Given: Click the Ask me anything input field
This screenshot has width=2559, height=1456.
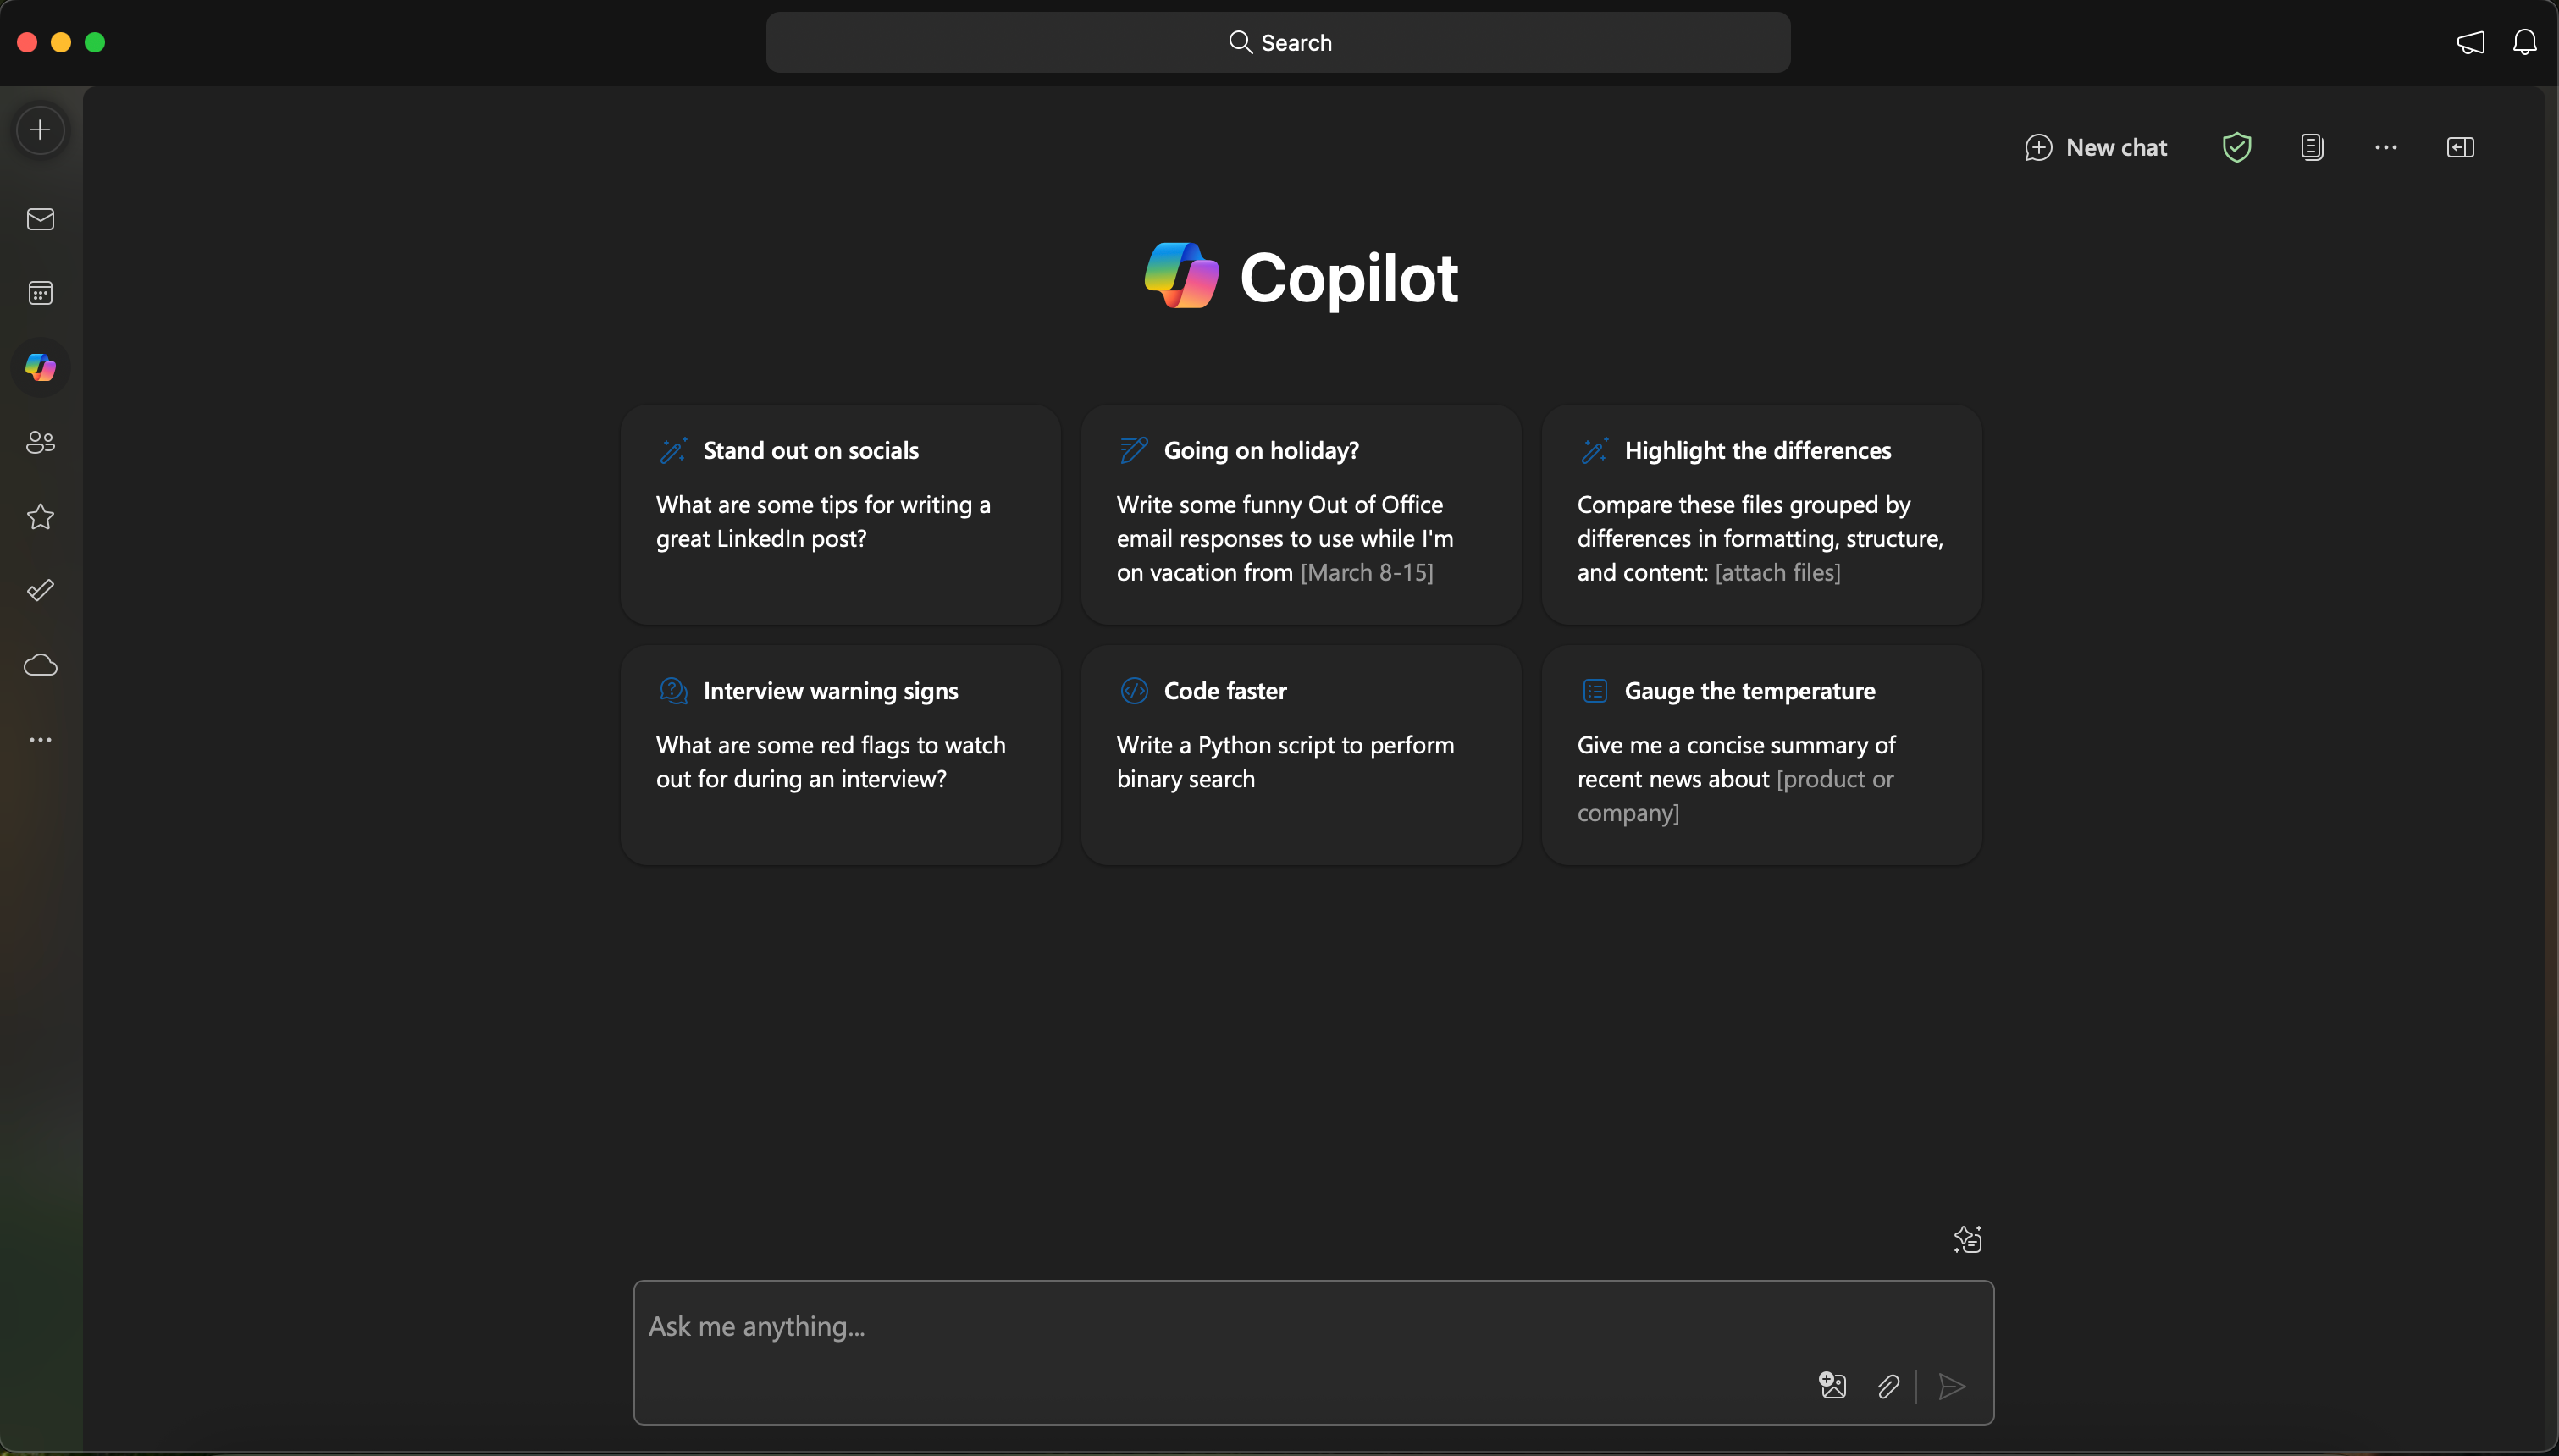Looking at the screenshot, I should point(1200,1327).
